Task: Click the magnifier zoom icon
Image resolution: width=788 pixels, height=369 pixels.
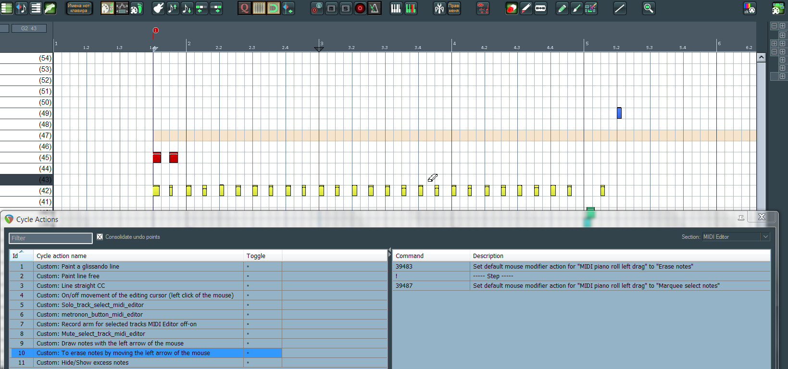Action: pyautogui.click(x=649, y=8)
